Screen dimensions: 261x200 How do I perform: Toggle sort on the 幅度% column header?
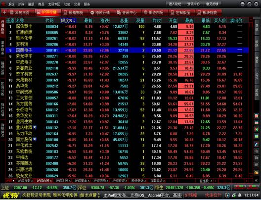coord(68,21)
